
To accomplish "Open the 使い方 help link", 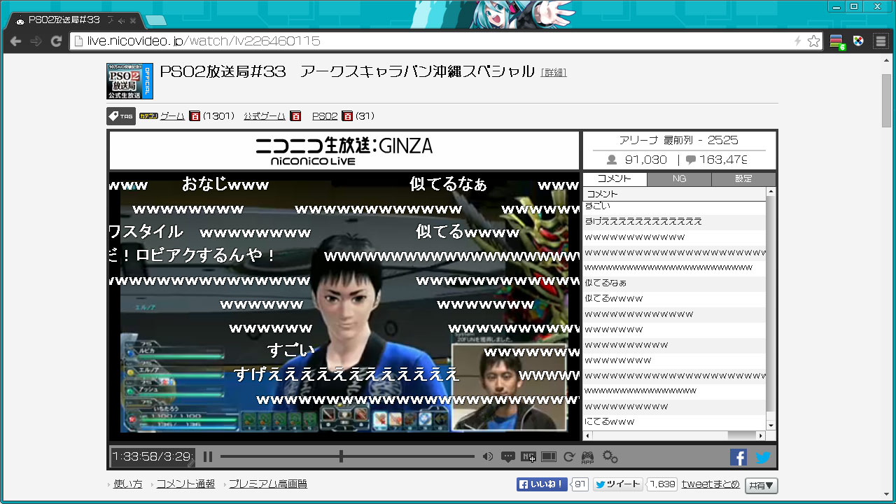I will pyautogui.click(x=127, y=484).
